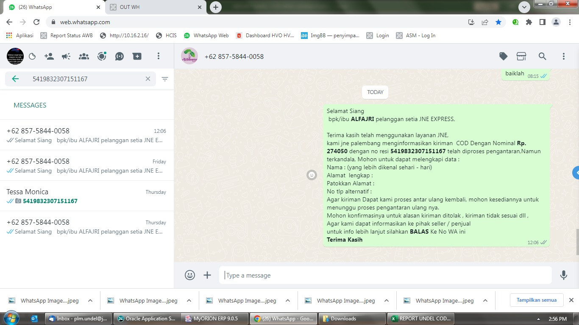Click the contact avatar in chat header
Viewport: 579px width, 325px height.
pos(189,56)
